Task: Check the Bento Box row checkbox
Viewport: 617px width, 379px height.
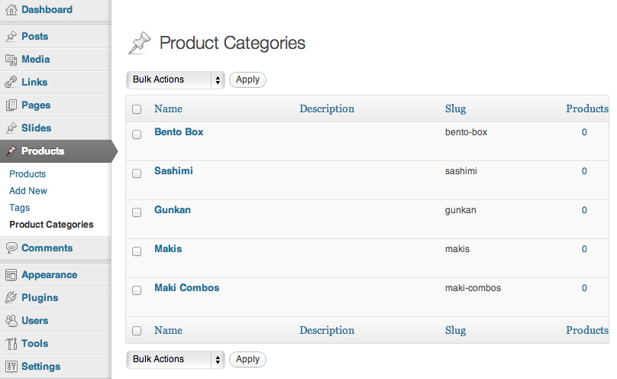Action: click(137, 134)
